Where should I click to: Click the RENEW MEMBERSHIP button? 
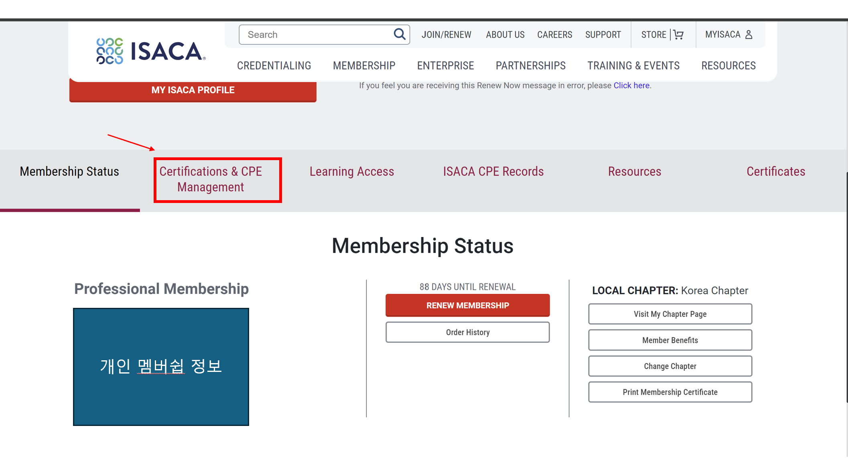tap(468, 305)
